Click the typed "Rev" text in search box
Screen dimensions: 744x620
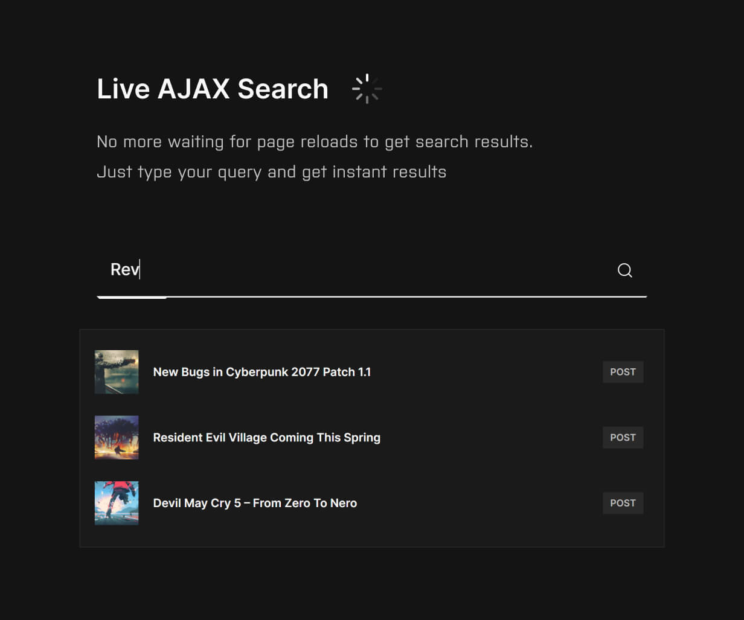tap(124, 269)
